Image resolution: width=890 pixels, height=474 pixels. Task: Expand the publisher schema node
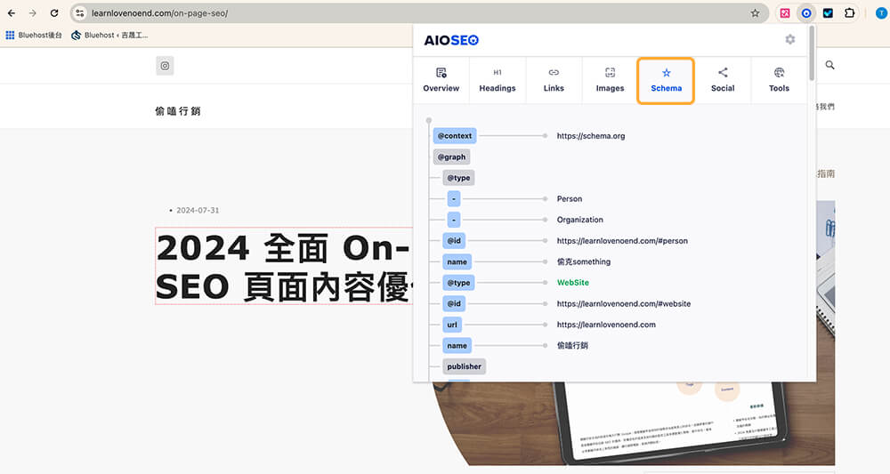[x=464, y=367]
